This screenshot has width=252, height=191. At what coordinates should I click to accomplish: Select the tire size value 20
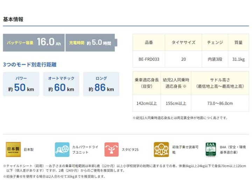(x=183, y=59)
